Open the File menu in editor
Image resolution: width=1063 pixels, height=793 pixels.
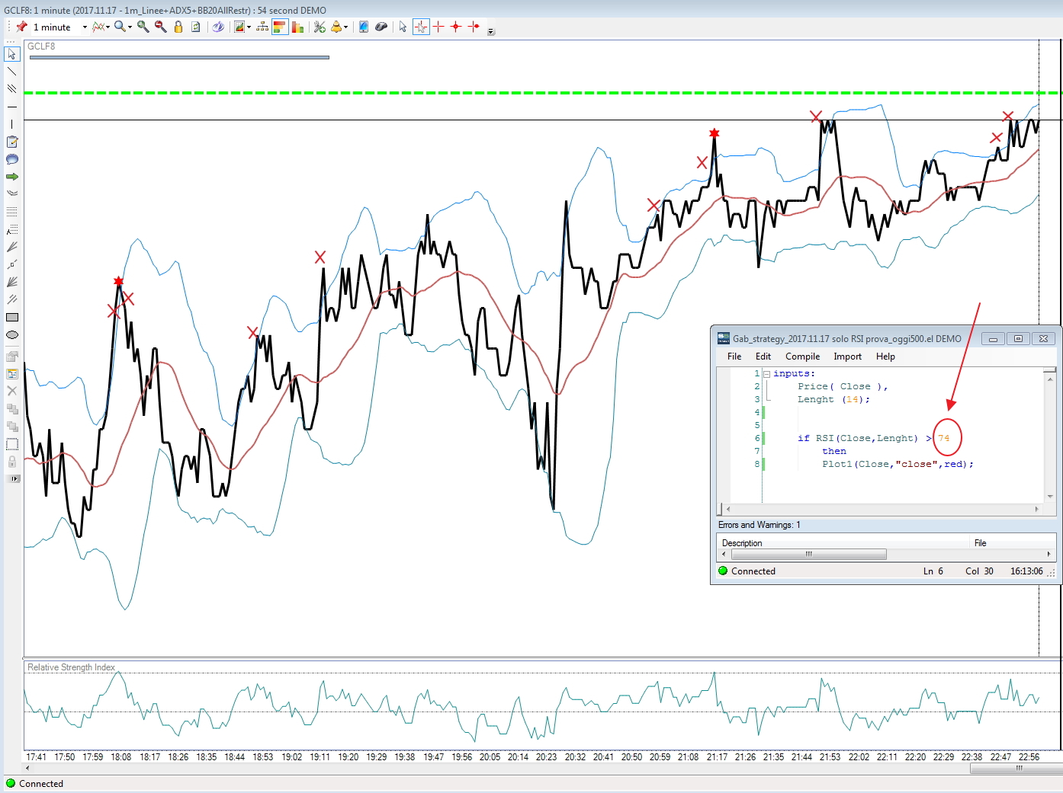coord(734,357)
